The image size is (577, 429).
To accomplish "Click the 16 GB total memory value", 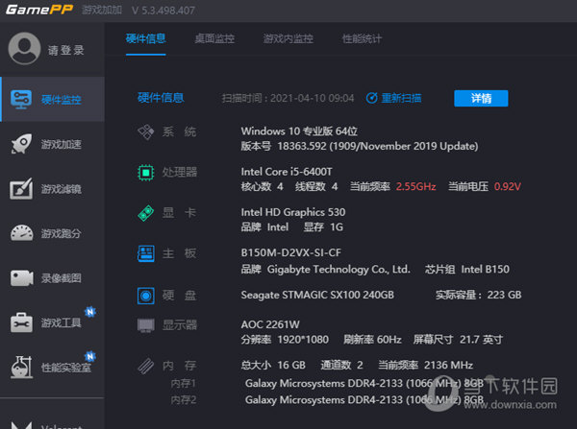I will [x=291, y=365].
